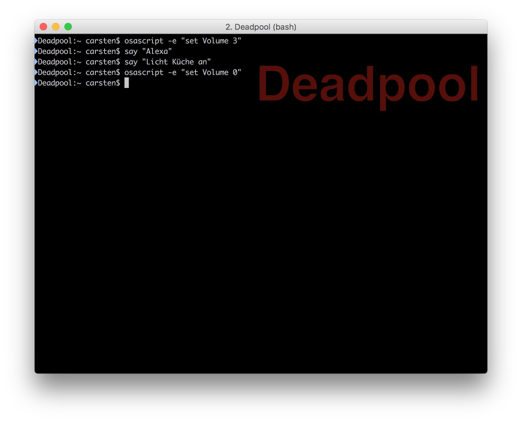Click the "-e" flag in the first command
Viewport: 522px width, 423px height.
[x=172, y=41]
